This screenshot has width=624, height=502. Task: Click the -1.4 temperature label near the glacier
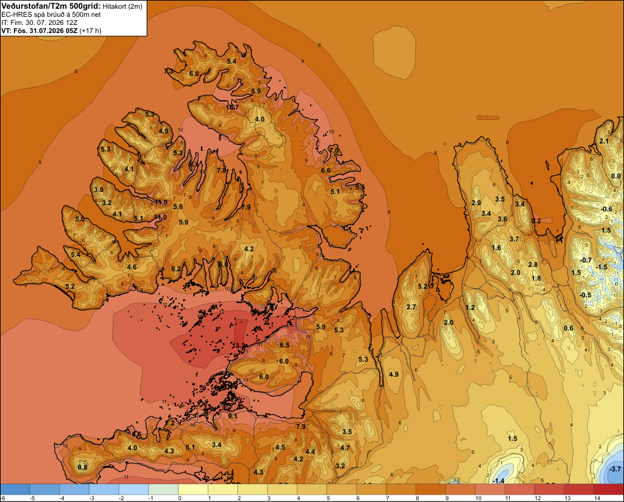pyautogui.click(x=498, y=481)
